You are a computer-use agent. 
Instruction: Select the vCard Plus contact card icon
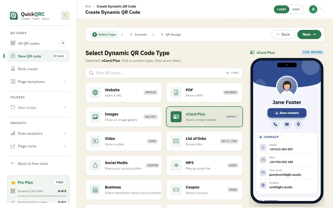coord(176,117)
